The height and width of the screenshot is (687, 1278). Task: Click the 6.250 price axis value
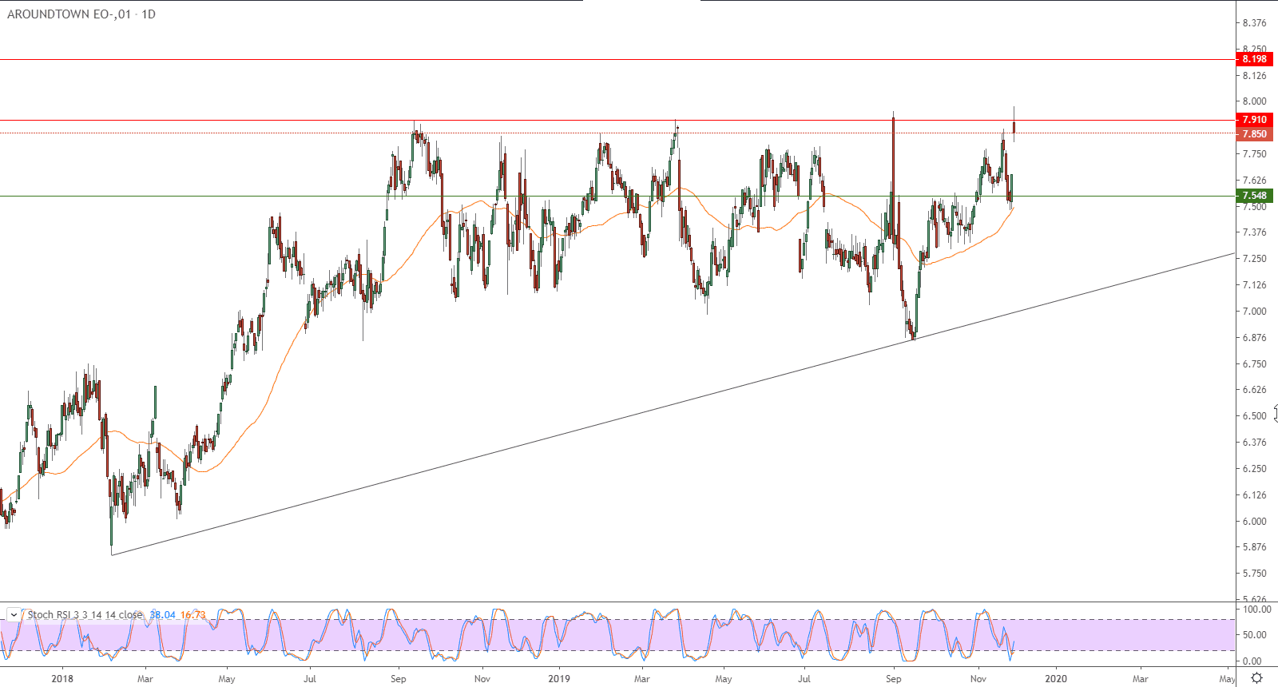tap(1254, 469)
